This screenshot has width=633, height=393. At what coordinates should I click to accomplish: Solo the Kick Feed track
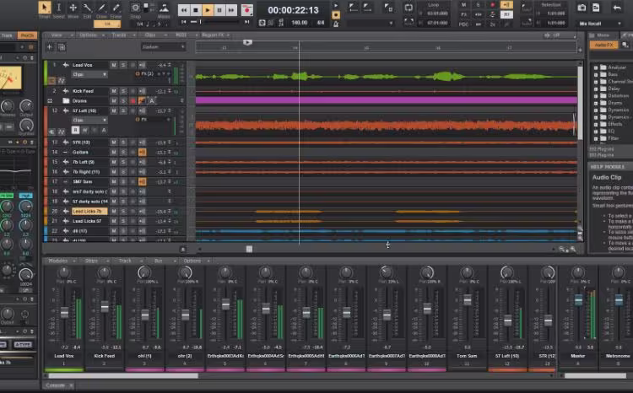123,91
